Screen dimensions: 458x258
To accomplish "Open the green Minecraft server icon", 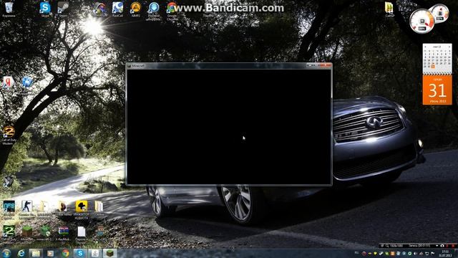I will (x=45, y=231).
